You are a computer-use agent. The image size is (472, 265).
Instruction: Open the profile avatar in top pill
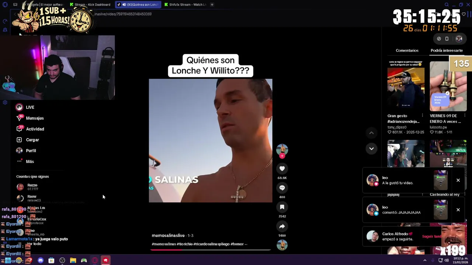point(459,39)
